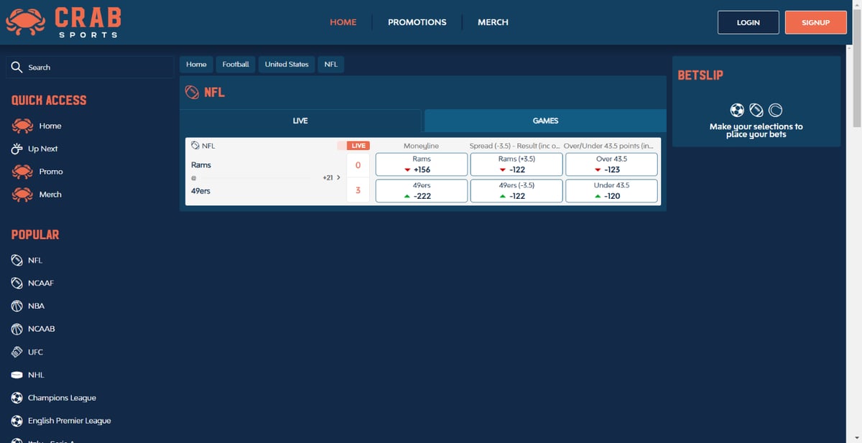Open PROMOTIONS in the top navigation

(417, 22)
